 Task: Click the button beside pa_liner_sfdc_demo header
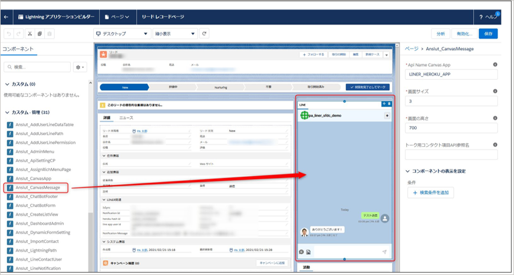coord(387,115)
